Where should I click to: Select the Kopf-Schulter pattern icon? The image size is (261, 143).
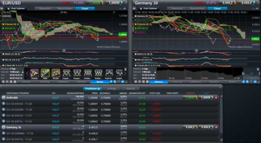(109, 73)
